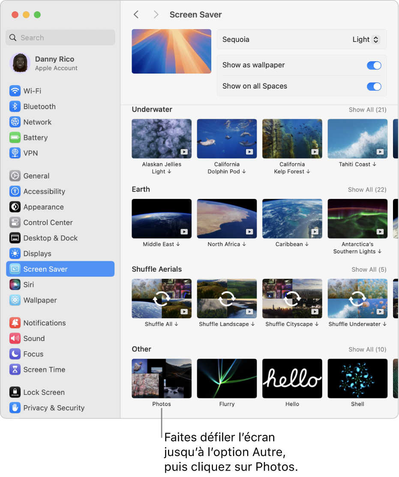Select the Appearance icon

point(15,207)
